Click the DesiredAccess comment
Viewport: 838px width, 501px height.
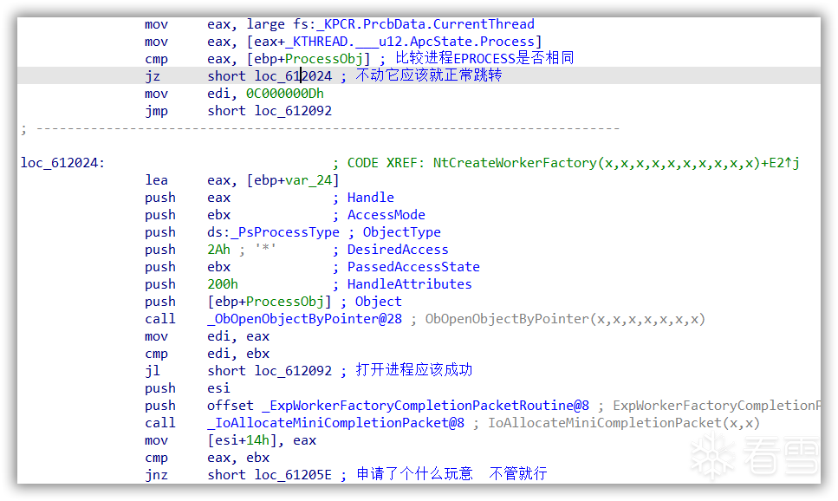pos(398,250)
